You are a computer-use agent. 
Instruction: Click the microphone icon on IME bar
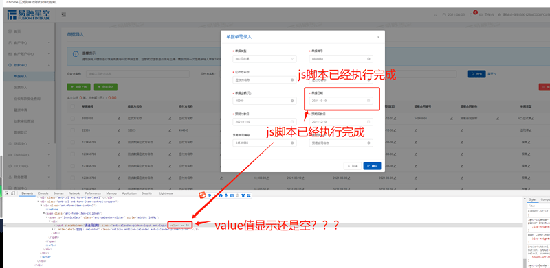226,195
